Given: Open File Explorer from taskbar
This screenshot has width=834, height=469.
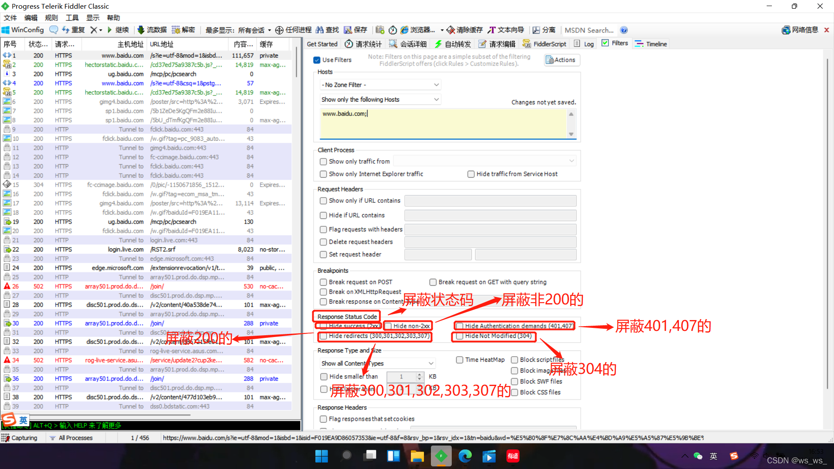Looking at the screenshot, I should click(x=417, y=456).
